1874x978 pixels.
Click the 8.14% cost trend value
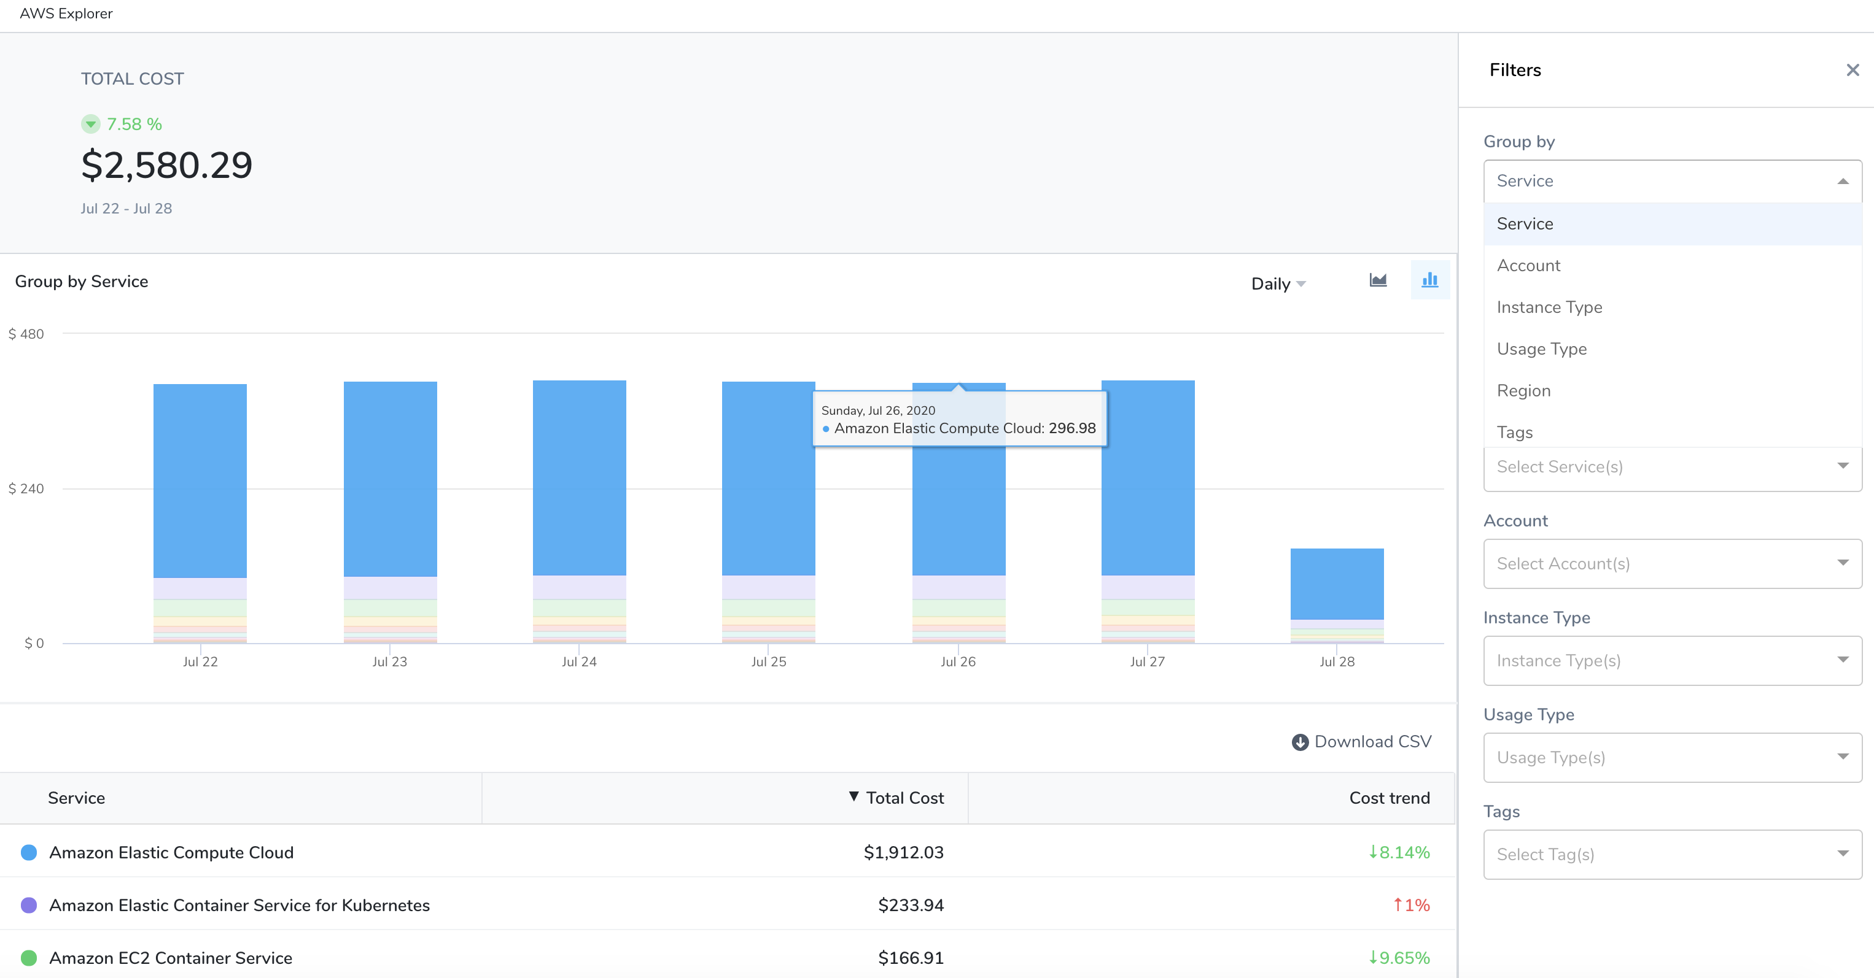1399,852
